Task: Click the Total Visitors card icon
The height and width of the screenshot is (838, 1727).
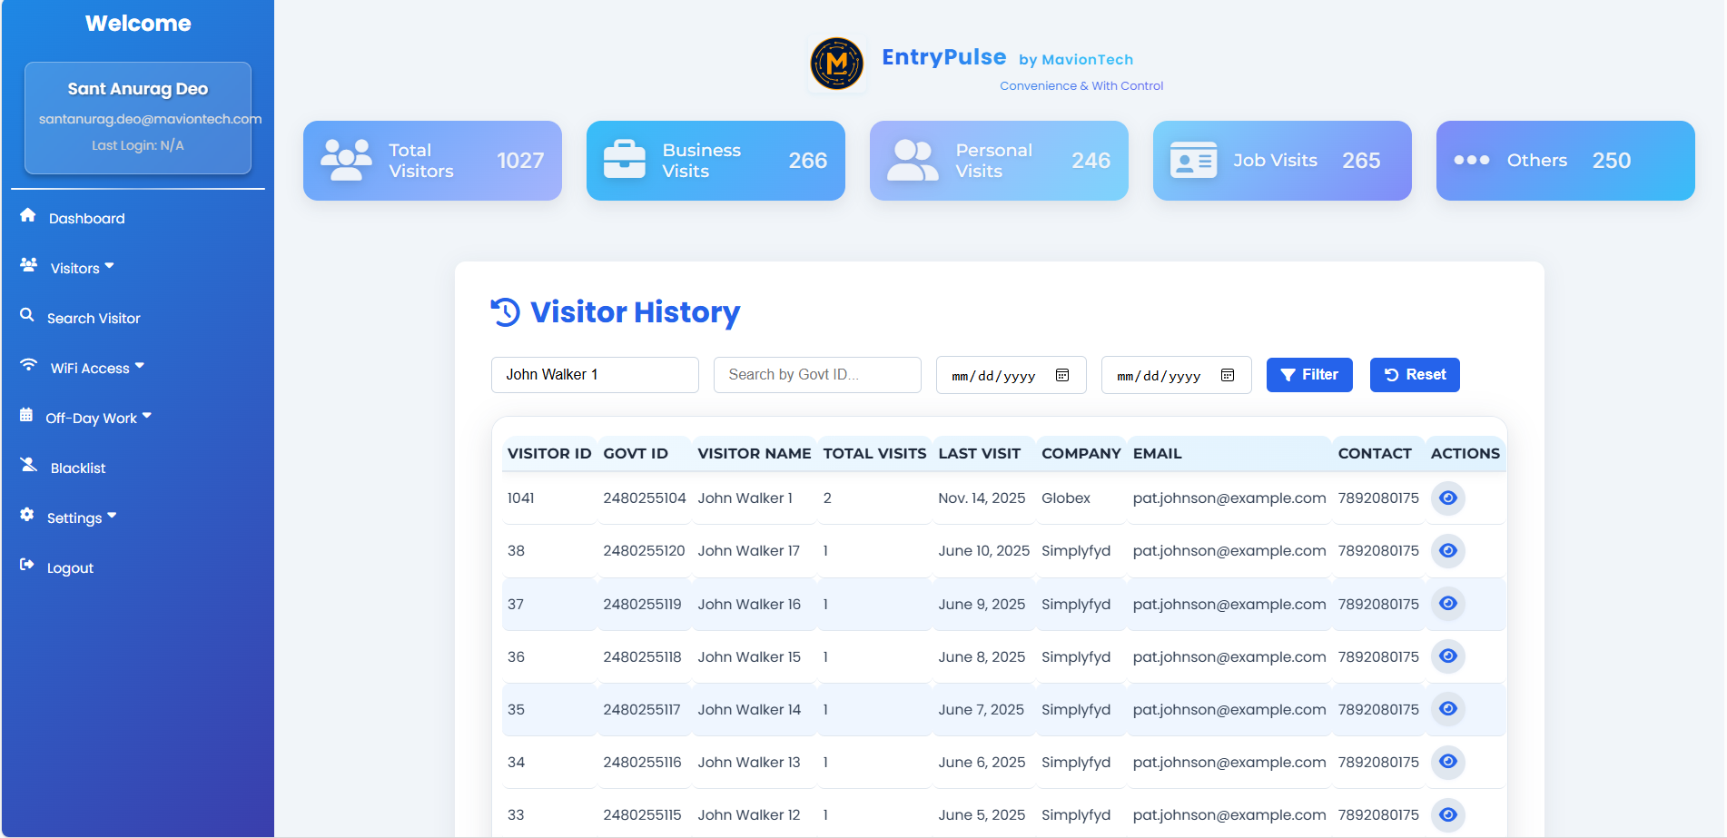Action: click(346, 161)
